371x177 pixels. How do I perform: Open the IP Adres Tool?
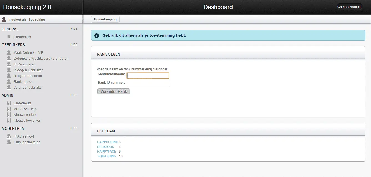click(x=24, y=136)
